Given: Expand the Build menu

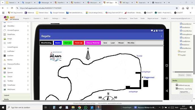Looking at the screenshot, I should tap(46, 18).
